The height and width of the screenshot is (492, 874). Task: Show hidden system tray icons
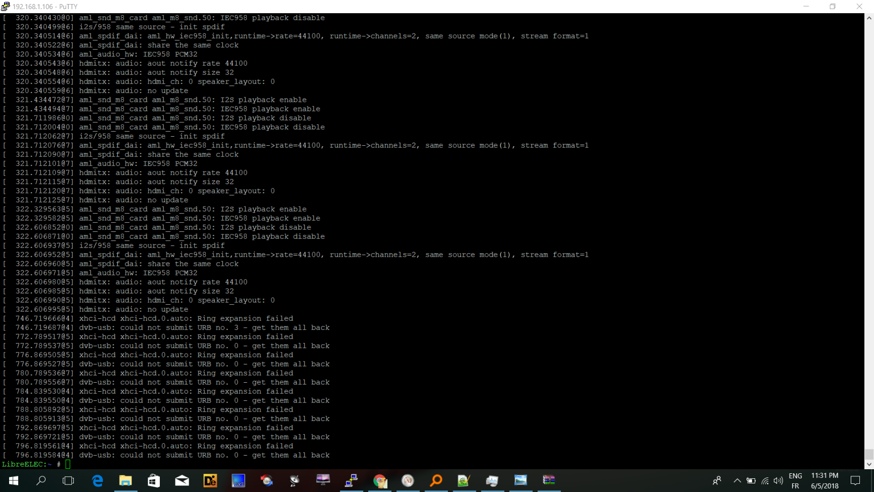click(x=737, y=480)
